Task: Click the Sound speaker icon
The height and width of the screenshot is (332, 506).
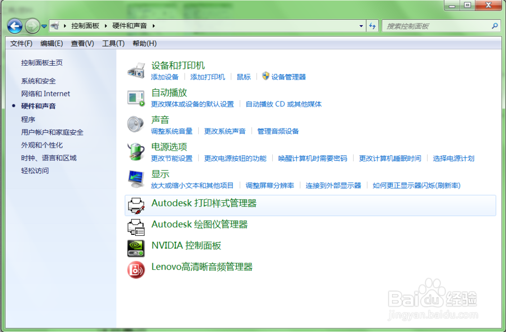Action: tap(136, 124)
